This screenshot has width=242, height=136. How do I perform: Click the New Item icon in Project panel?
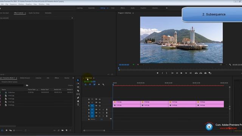pos(67,130)
